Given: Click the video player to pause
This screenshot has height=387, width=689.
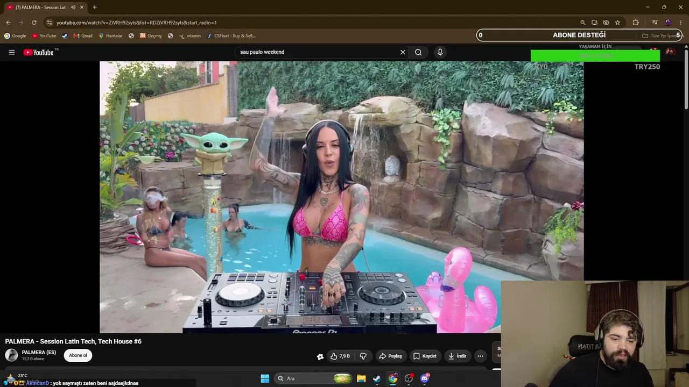Looking at the screenshot, I should click(x=341, y=197).
